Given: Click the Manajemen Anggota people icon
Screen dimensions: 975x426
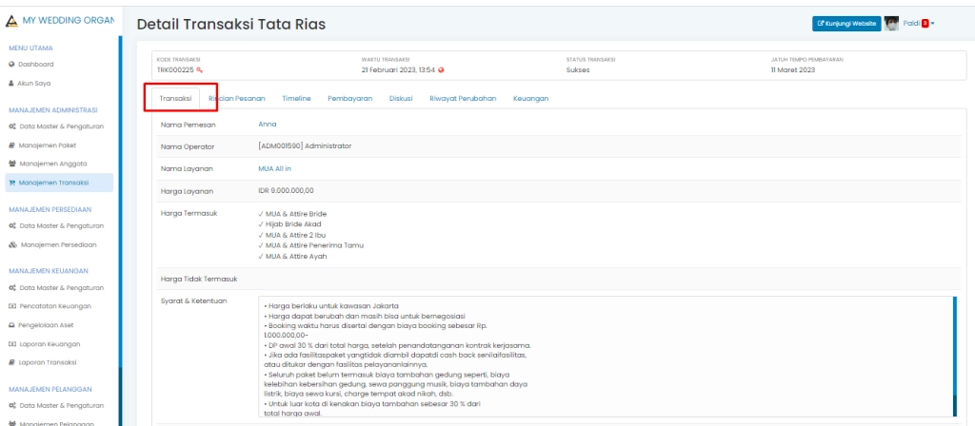Looking at the screenshot, I should [x=11, y=164].
